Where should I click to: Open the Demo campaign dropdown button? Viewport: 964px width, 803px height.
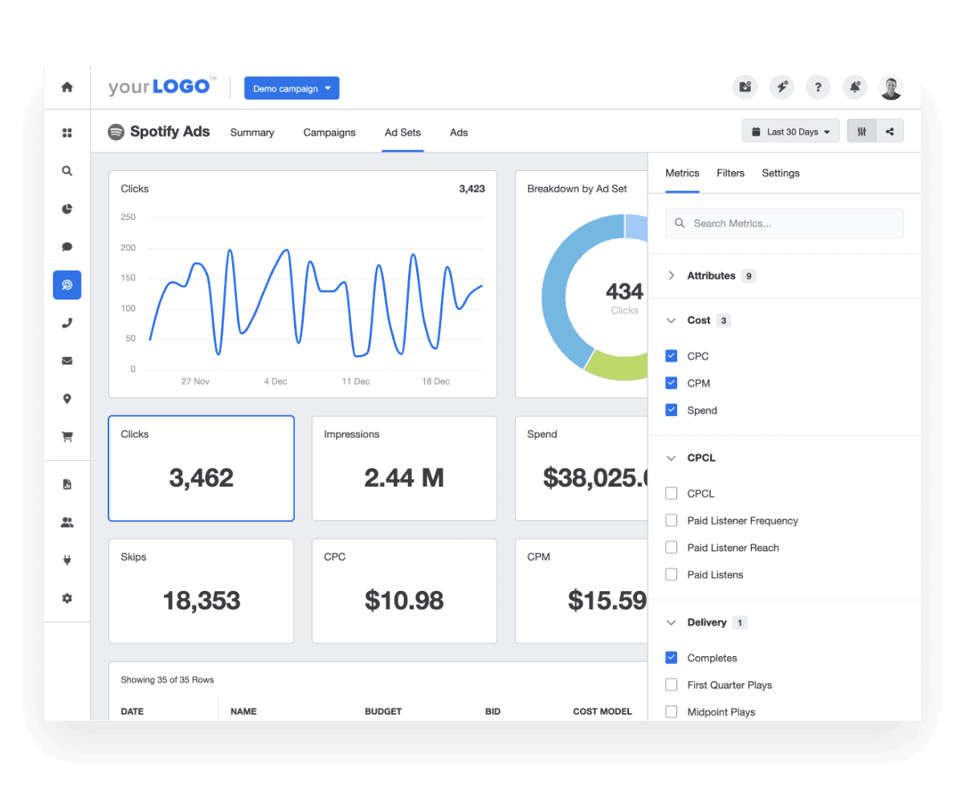[292, 88]
